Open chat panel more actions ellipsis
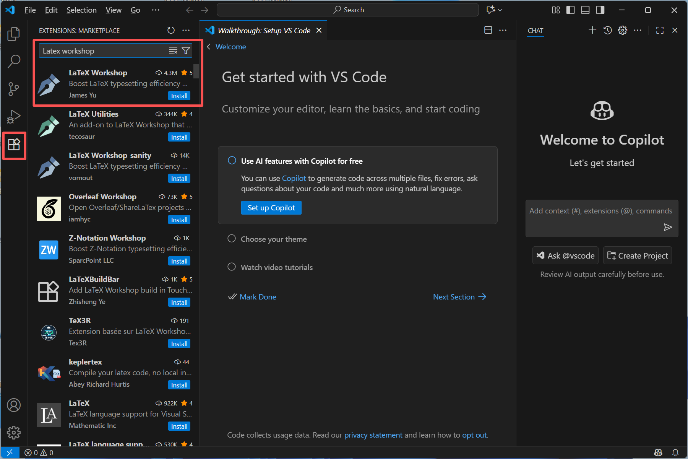This screenshot has height=459, width=688. [638, 30]
